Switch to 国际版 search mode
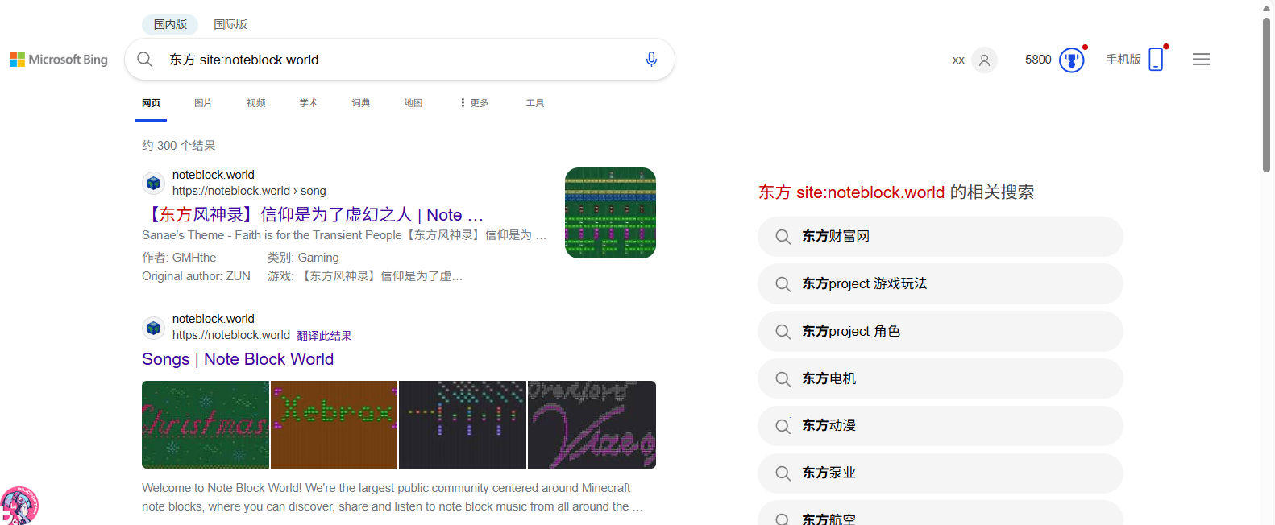This screenshot has height=525, width=1275. (x=230, y=24)
